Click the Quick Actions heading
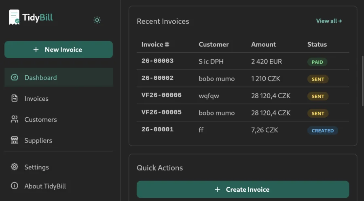This screenshot has height=201, width=364. (x=160, y=168)
